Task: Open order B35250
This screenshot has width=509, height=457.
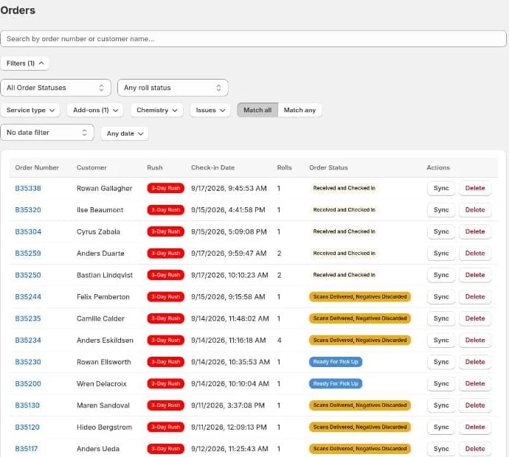Action: click(x=28, y=276)
